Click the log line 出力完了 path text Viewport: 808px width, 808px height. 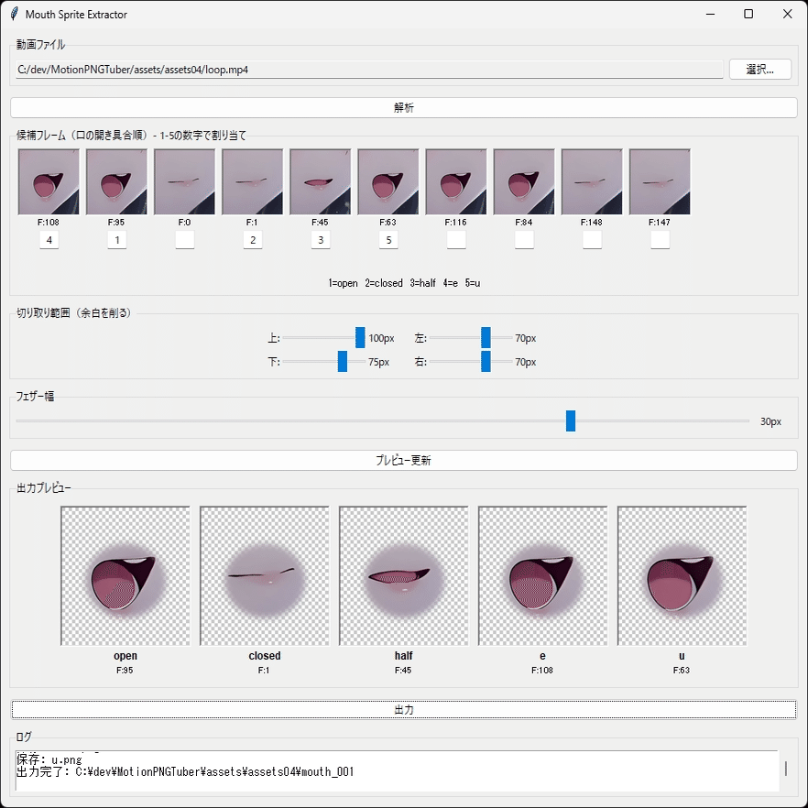point(185,772)
